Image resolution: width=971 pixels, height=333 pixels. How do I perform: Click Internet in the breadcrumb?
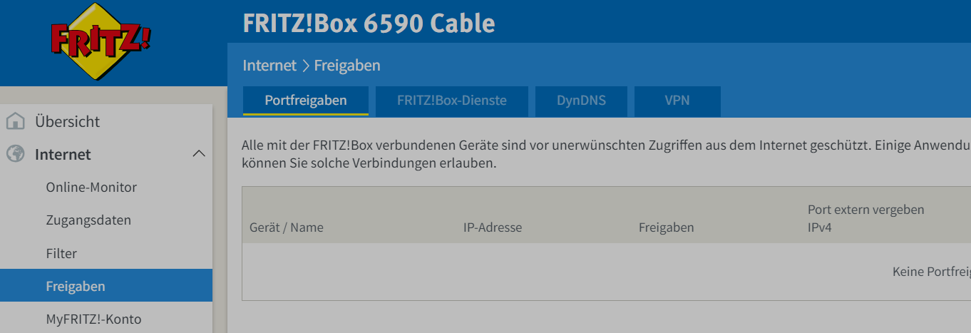(269, 66)
